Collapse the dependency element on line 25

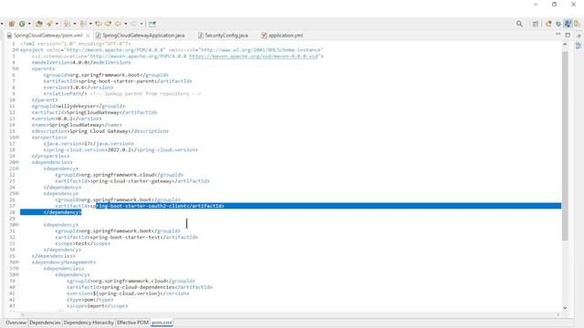pyautogui.click(x=17, y=193)
